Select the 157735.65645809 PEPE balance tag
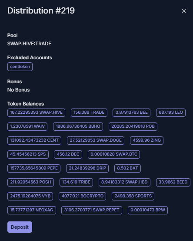 coord(34,168)
